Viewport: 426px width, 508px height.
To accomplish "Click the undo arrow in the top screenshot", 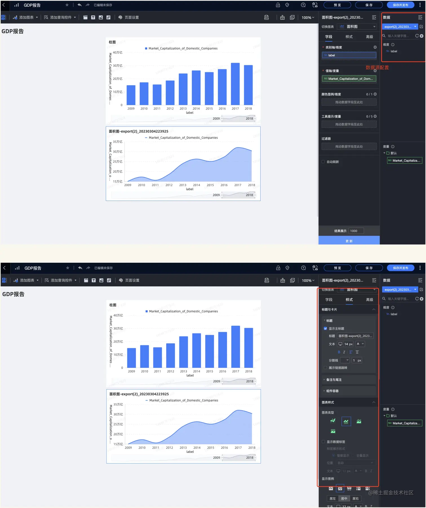I will 79,5.
